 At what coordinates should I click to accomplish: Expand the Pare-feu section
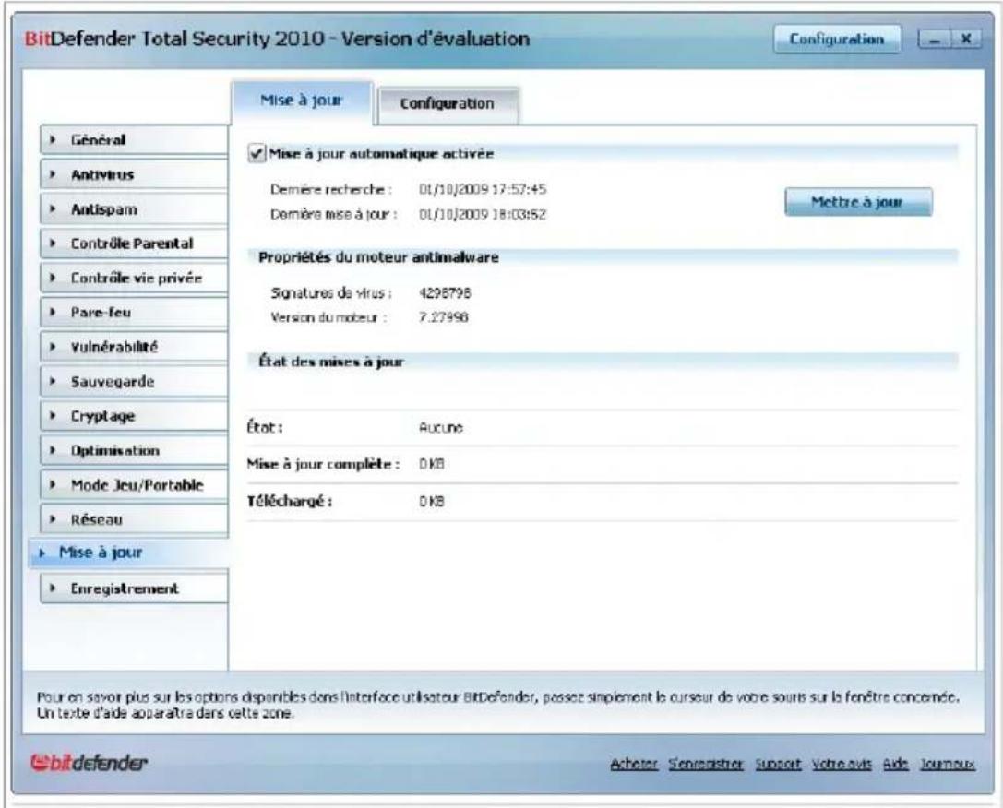(135, 313)
